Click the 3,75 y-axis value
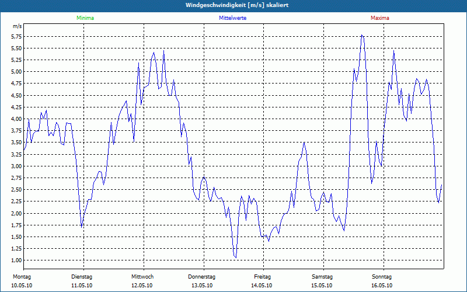 (17, 131)
